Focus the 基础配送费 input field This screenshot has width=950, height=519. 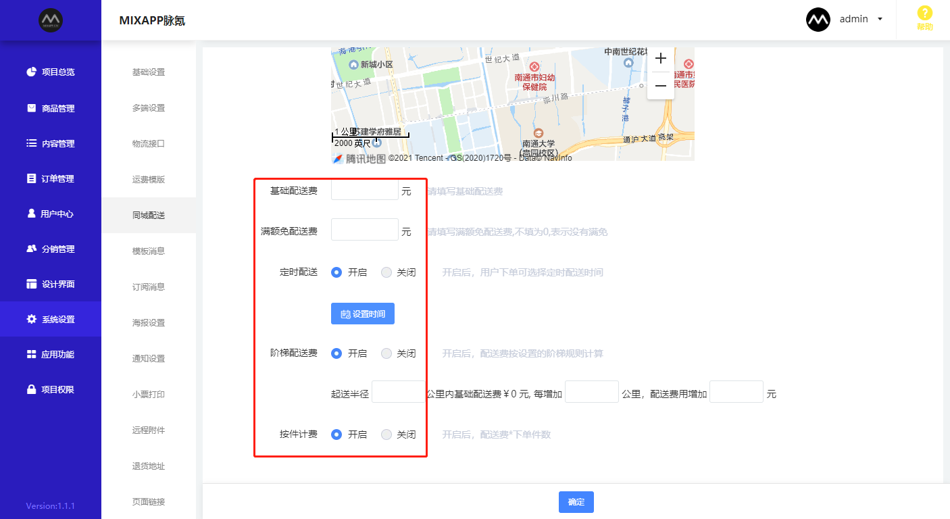point(365,189)
